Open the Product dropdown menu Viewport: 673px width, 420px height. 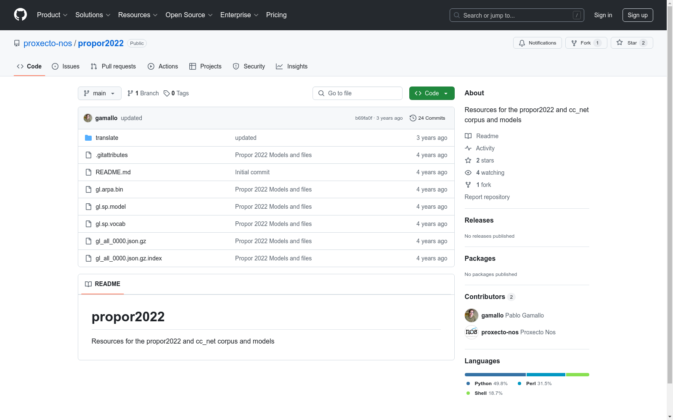52,15
